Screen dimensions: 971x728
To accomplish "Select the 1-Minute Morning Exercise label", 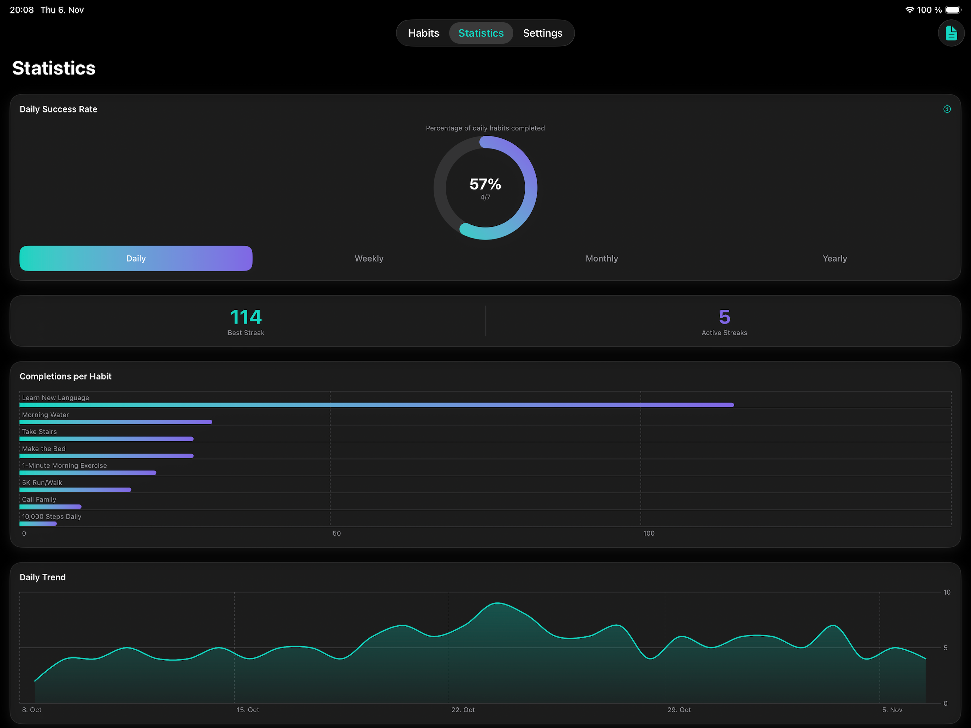I will [65, 466].
